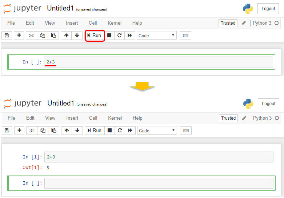
Task: Restart kernel with lower toolbar circular arrow
Action: tap(120, 131)
